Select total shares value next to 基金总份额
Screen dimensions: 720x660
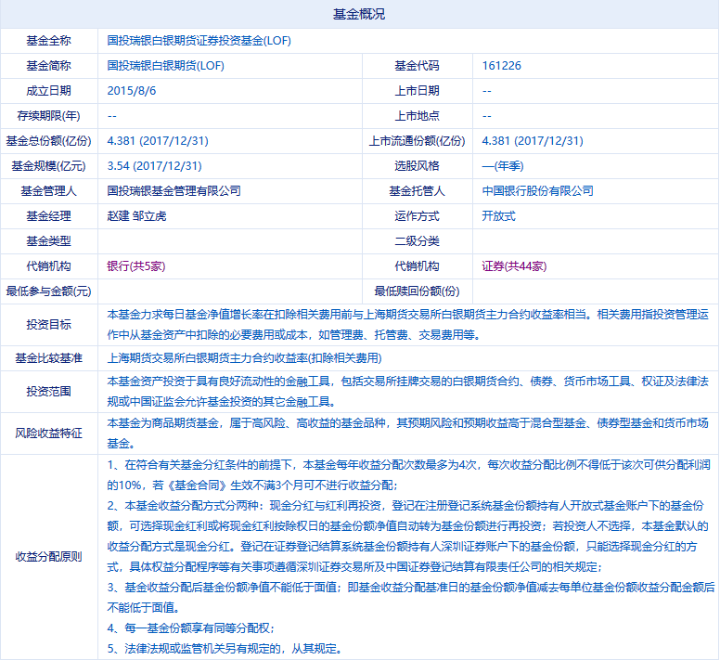(x=158, y=141)
